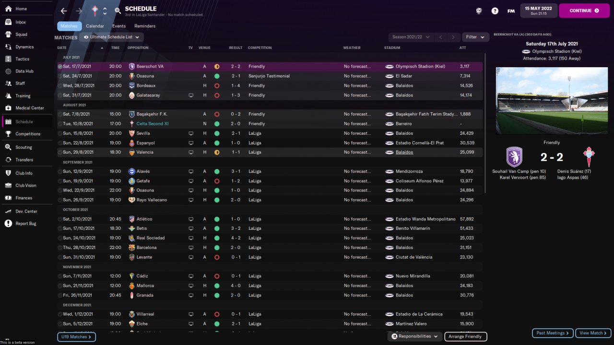Open the icon left of help button
Image resolution: width=614 pixels, height=345 pixels.
pos(479,11)
